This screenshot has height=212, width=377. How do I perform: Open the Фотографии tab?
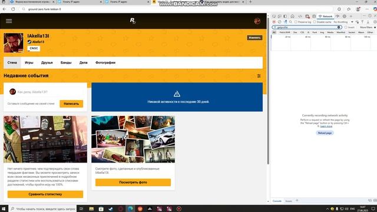[x=105, y=62]
